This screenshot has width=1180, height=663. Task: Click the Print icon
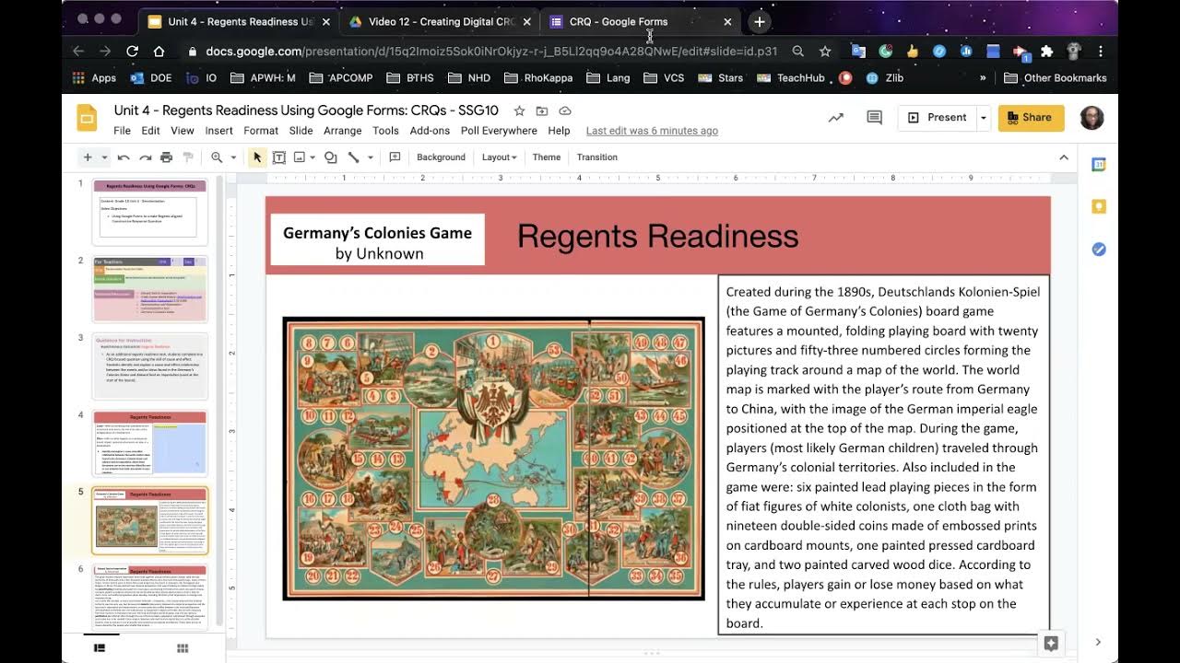(166, 157)
